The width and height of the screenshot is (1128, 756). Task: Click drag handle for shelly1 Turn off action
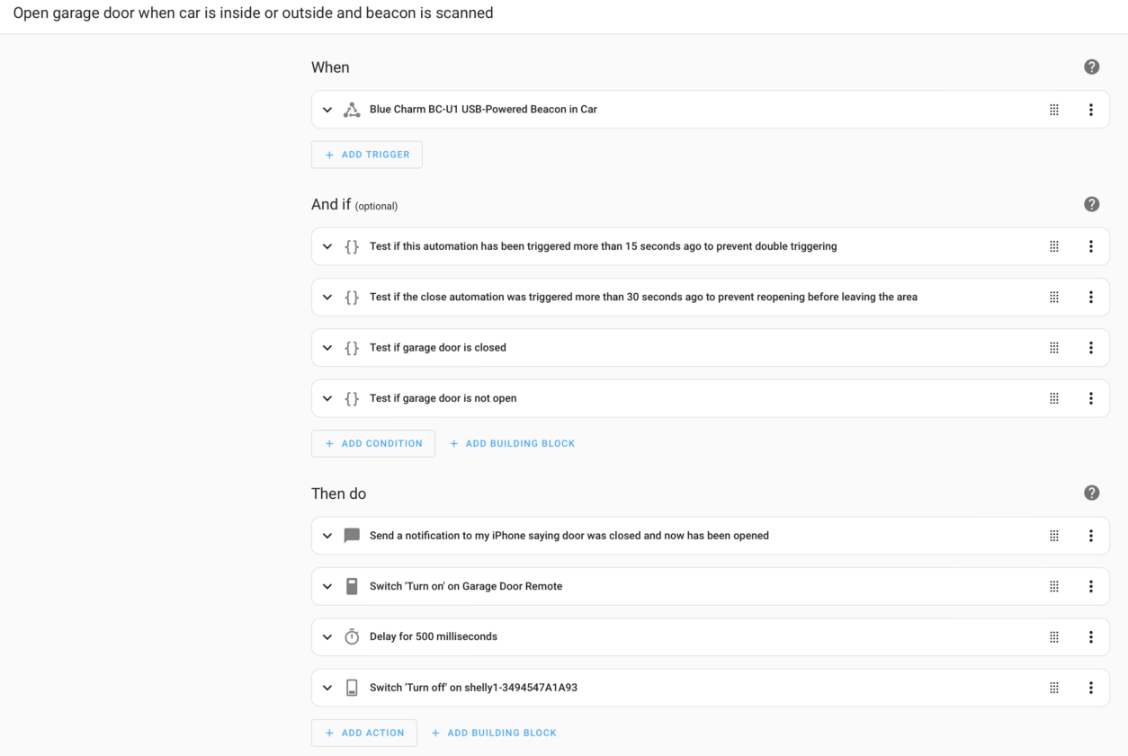[x=1054, y=688]
